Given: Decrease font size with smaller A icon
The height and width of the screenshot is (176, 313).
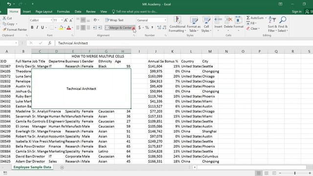Looking at the screenshot, I should (71, 20).
